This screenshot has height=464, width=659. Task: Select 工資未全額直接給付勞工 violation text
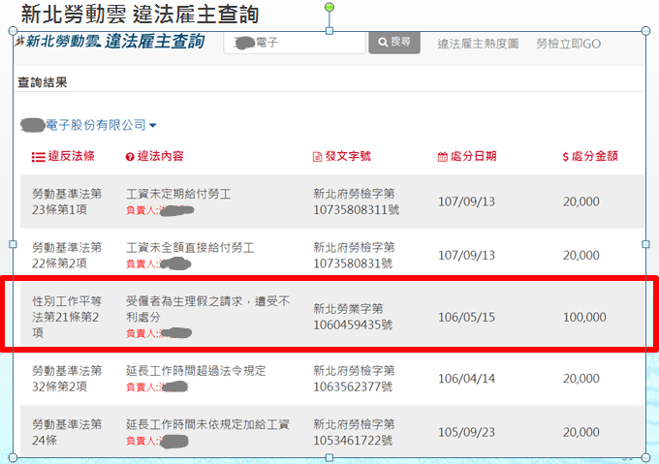point(190,248)
